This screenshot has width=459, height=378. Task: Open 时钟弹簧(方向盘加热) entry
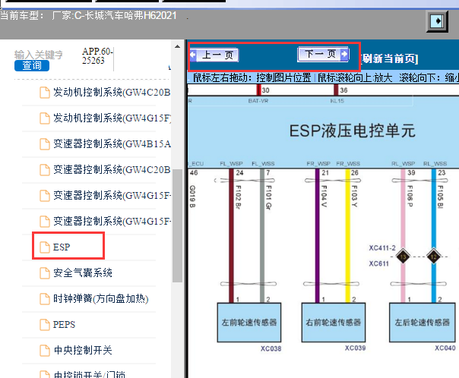click(101, 299)
